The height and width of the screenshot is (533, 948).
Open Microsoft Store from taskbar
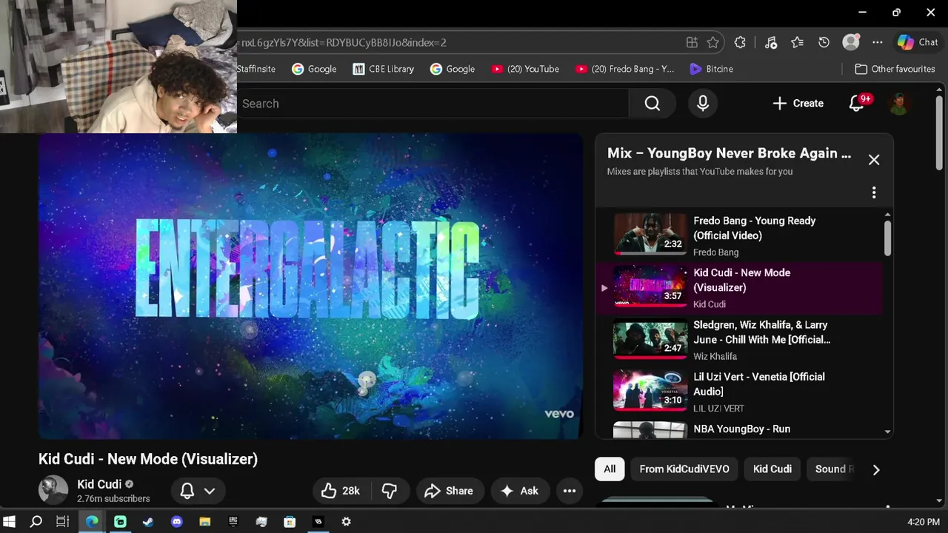pos(290,522)
